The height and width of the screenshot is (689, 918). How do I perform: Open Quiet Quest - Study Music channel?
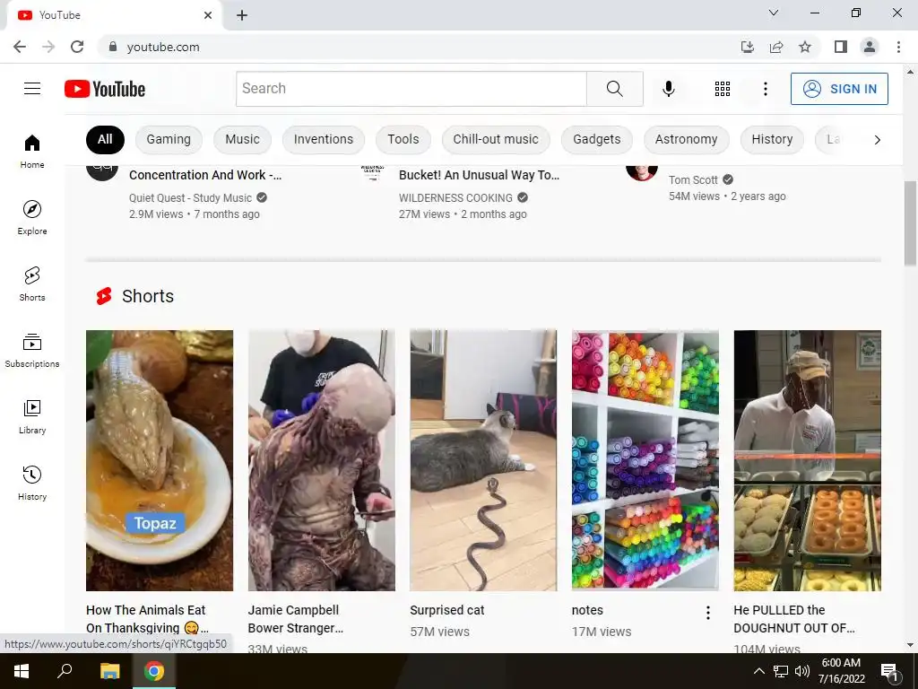pyautogui.click(x=190, y=198)
